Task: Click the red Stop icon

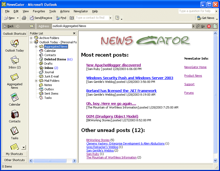Action: (209, 26)
